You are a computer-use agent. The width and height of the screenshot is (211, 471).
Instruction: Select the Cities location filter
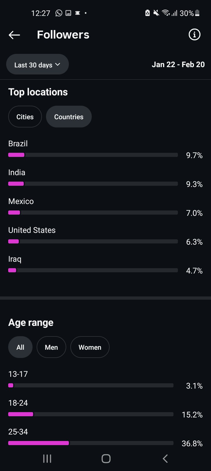[x=25, y=117]
